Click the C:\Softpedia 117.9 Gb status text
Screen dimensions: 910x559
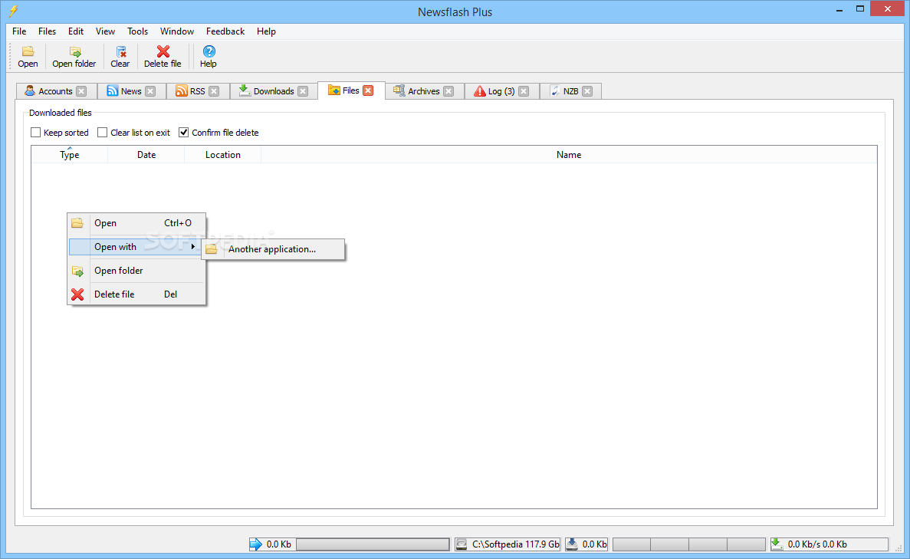point(515,544)
